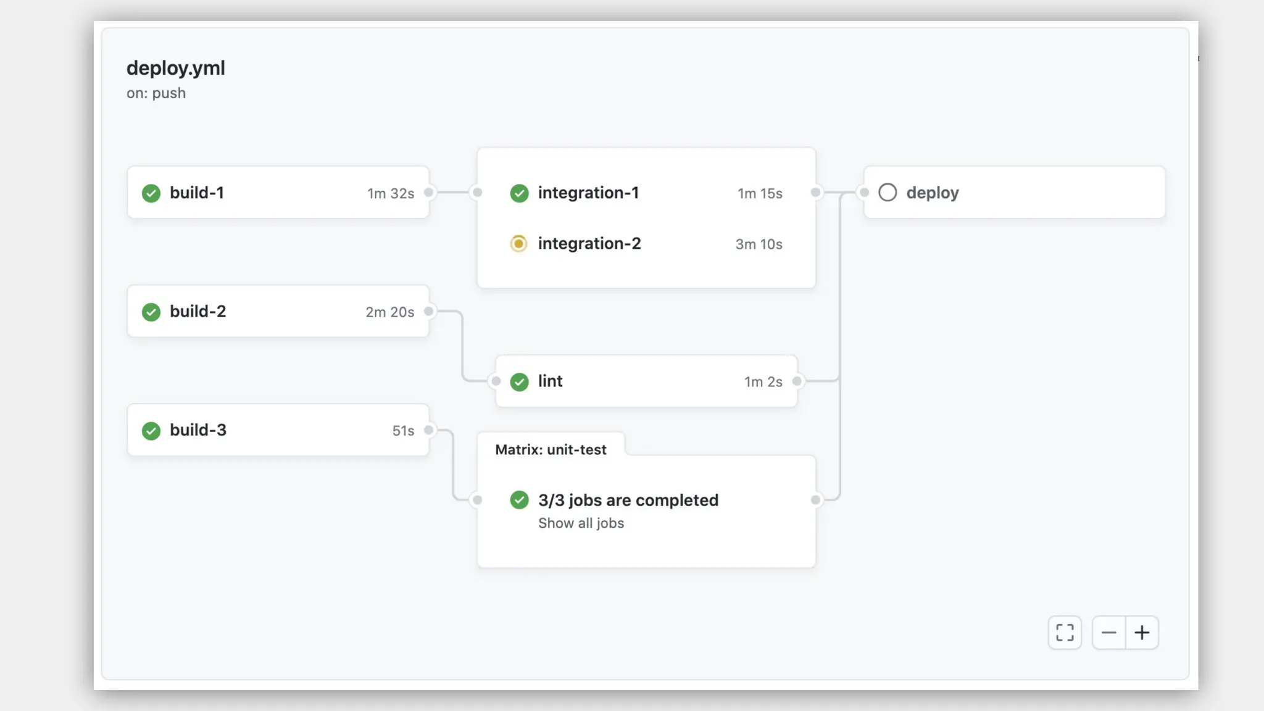The height and width of the screenshot is (711, 1264).
Task: Expand matrix via Show all jobs
Action: [x=581, y=523]
